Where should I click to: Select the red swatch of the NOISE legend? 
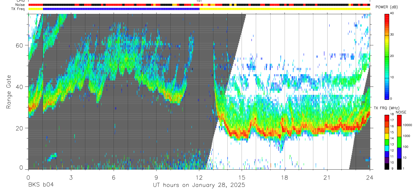(399, 121)
